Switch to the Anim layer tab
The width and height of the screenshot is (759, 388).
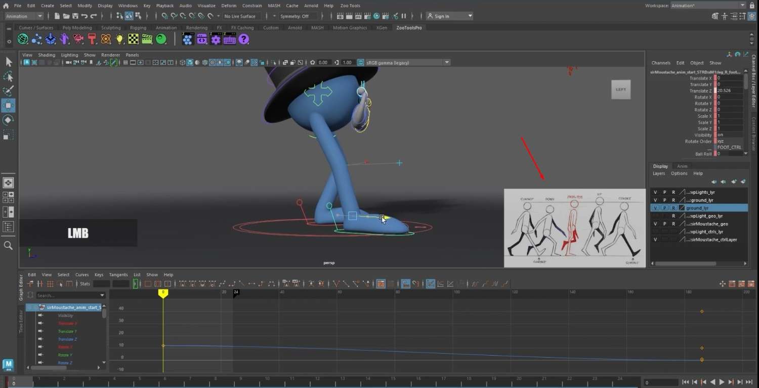click(x=682, y=166)
